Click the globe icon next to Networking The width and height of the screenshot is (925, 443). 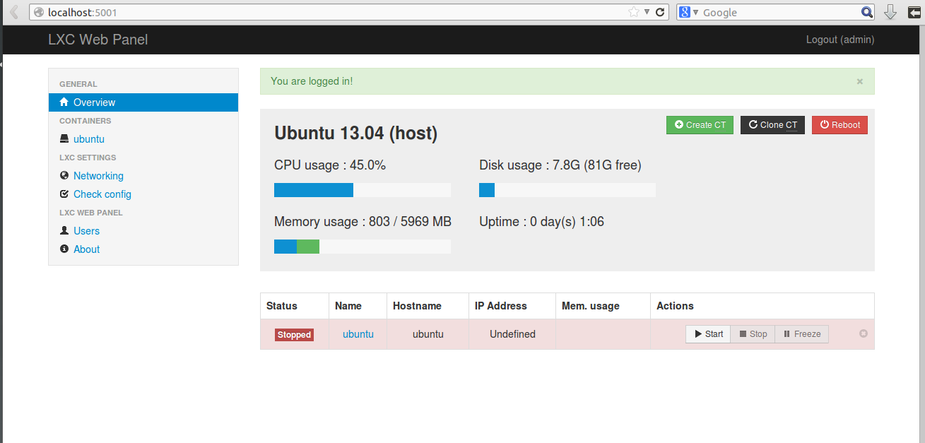point(64,175)
